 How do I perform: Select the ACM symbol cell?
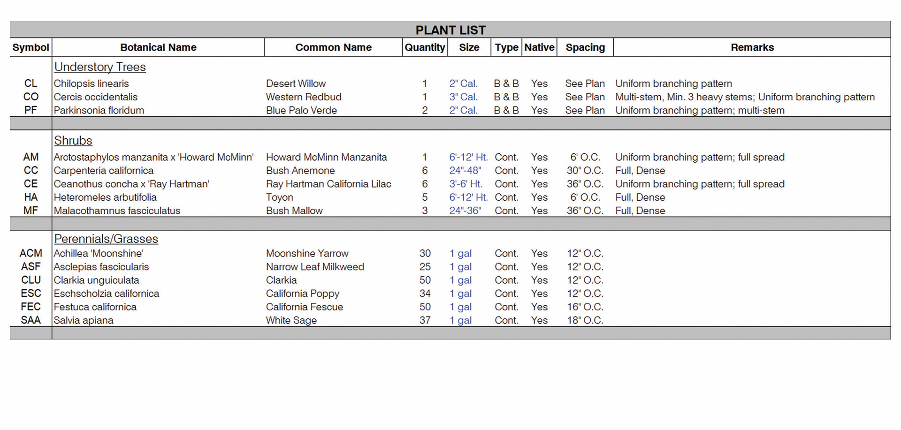pos(31,253)
